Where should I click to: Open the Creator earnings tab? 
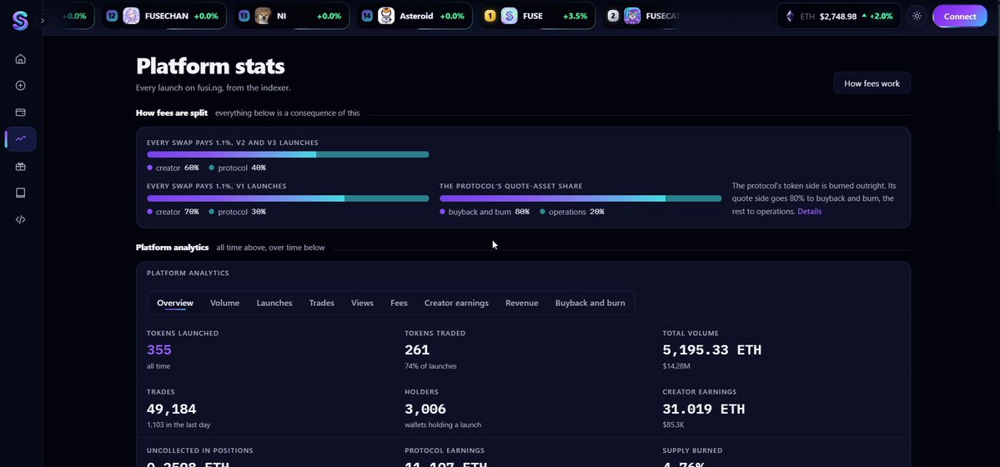pyautogui.click(x=457, y=303)
